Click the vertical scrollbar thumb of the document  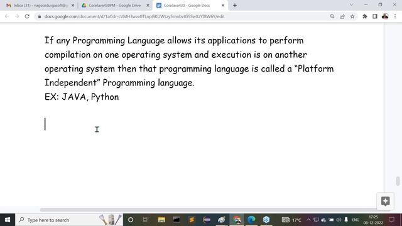point(398,181)
